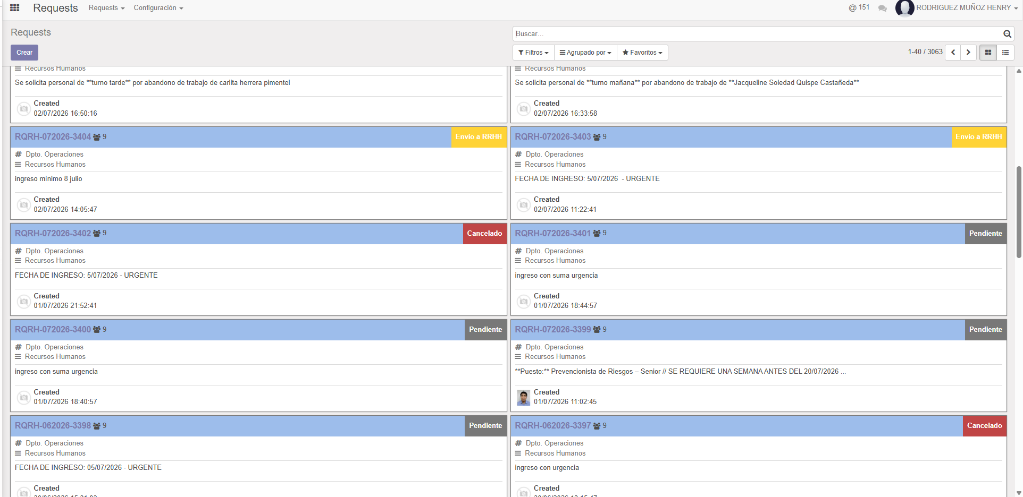Open the apps grid menu icon

pyautogui.click(x=15, y=8)
